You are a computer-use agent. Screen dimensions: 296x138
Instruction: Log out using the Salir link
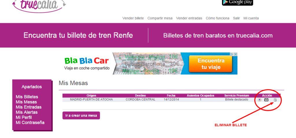click(236, 18)
